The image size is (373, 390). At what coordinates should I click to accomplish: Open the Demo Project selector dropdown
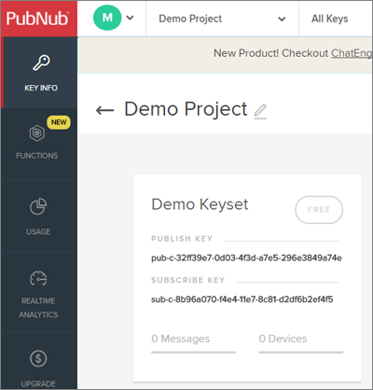click(222, 19)
